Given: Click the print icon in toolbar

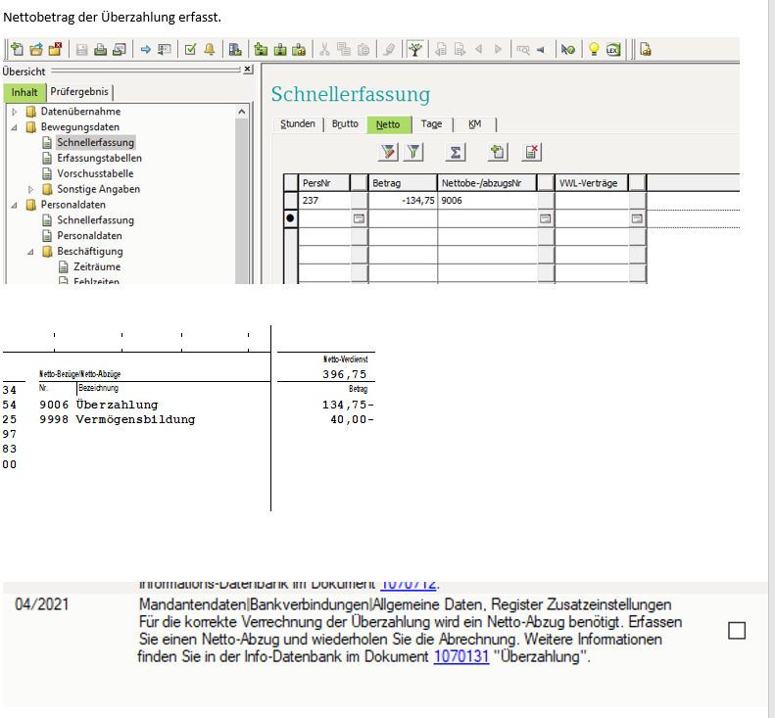Looking at the screenshot, I should point(100,49).
